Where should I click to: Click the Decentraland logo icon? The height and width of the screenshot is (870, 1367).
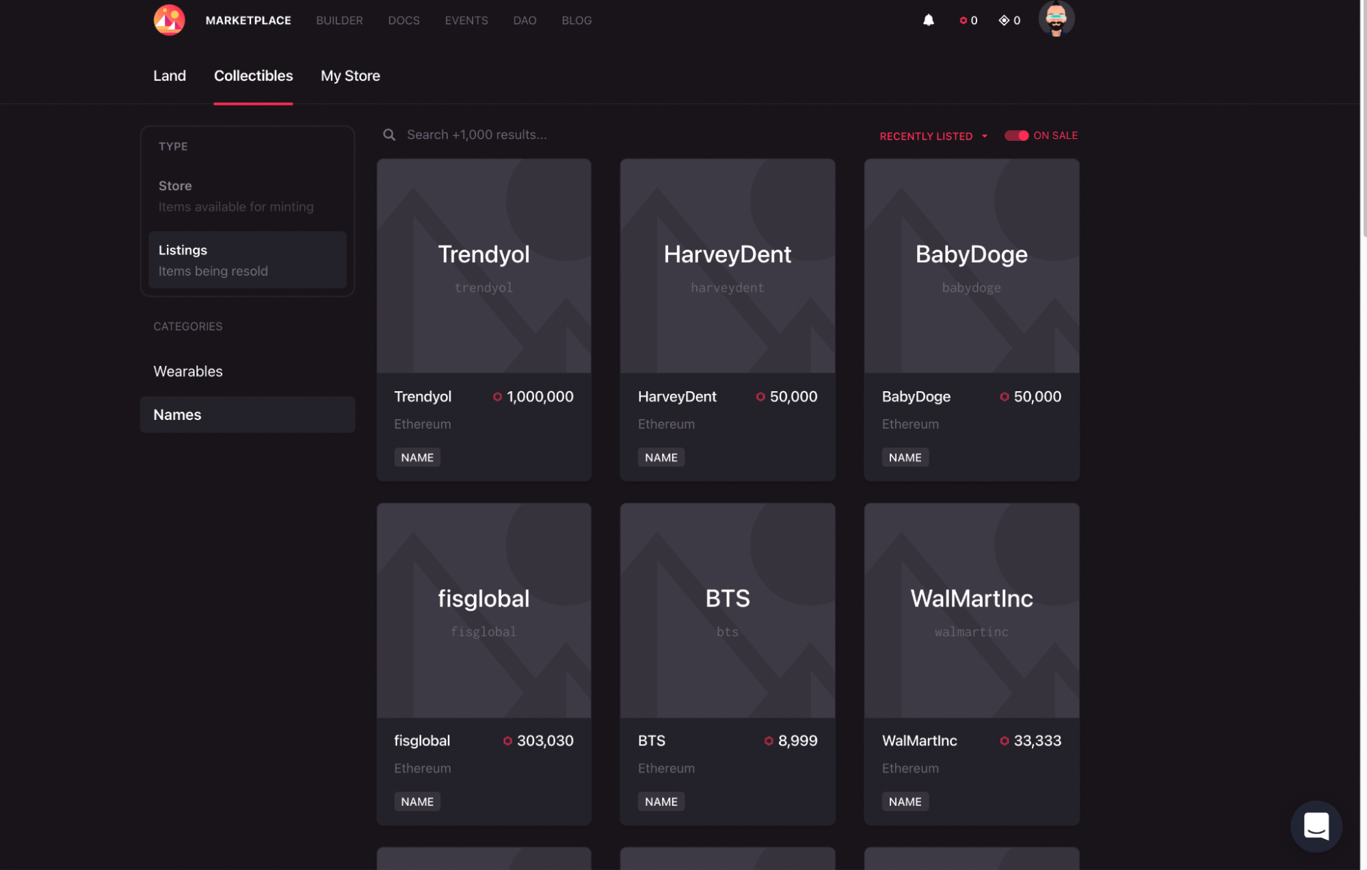click(169, 20)
